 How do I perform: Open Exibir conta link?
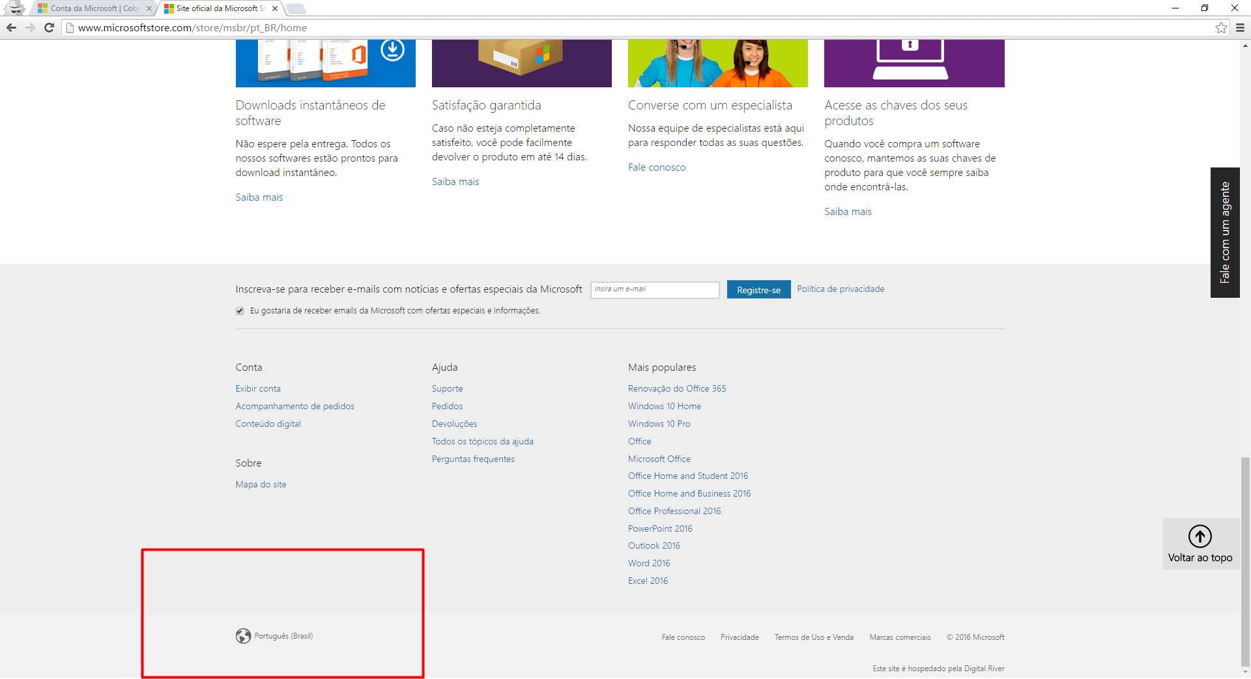point(258,388)
